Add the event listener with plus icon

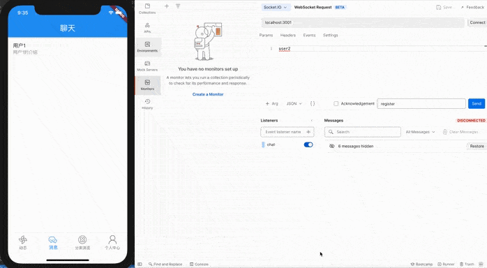point(308,132)
